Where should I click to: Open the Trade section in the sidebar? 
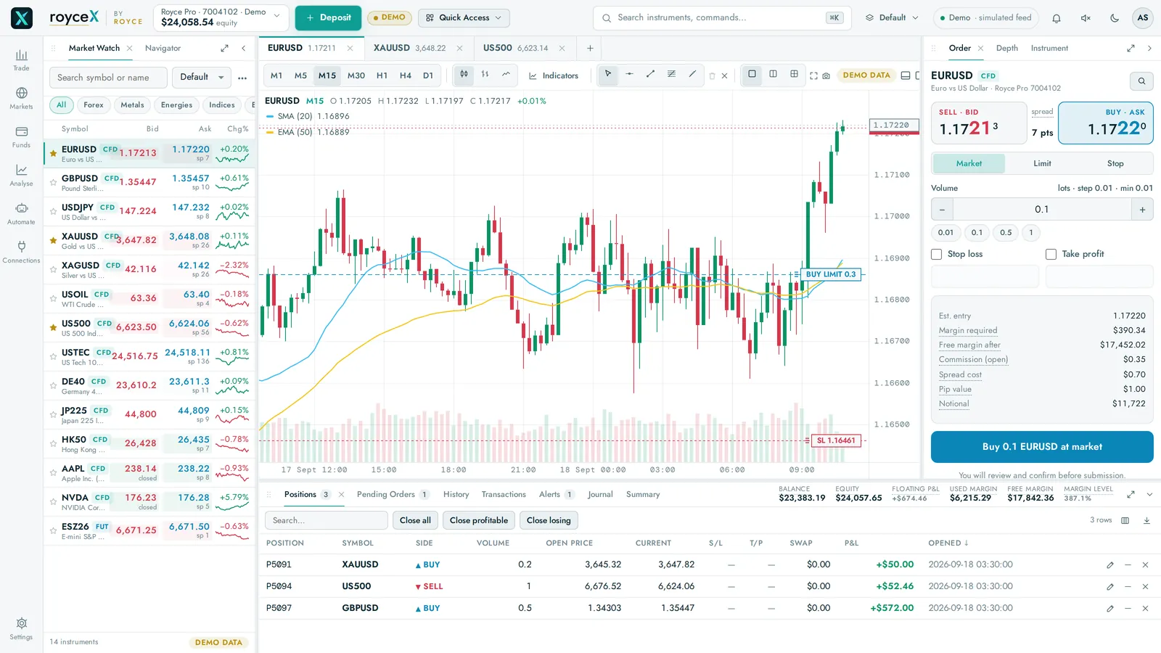click(21, 60)
